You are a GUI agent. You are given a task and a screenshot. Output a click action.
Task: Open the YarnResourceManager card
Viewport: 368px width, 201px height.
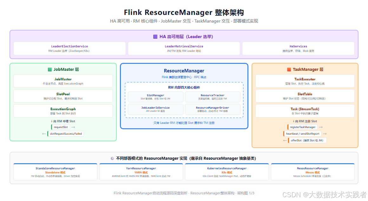(141, 172)
